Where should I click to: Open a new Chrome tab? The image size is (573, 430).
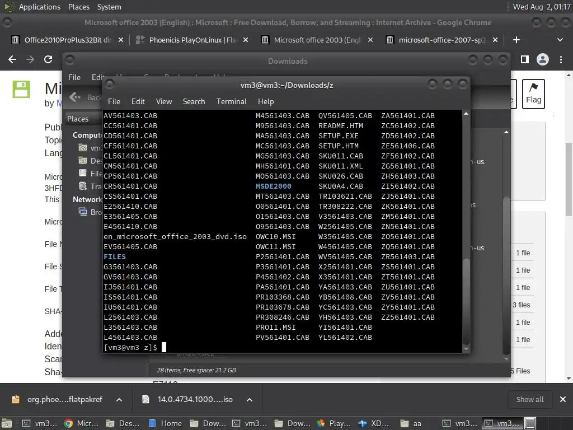[516, 40]
